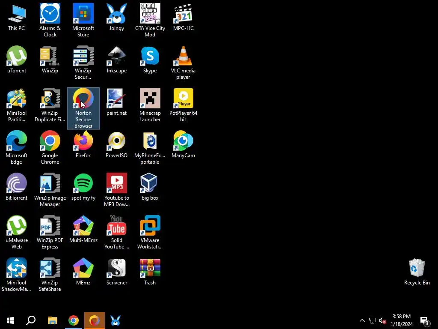Select the WinZip Duplicate Fi... shortcut
438x329 pixels.
(x=50, y=105)
